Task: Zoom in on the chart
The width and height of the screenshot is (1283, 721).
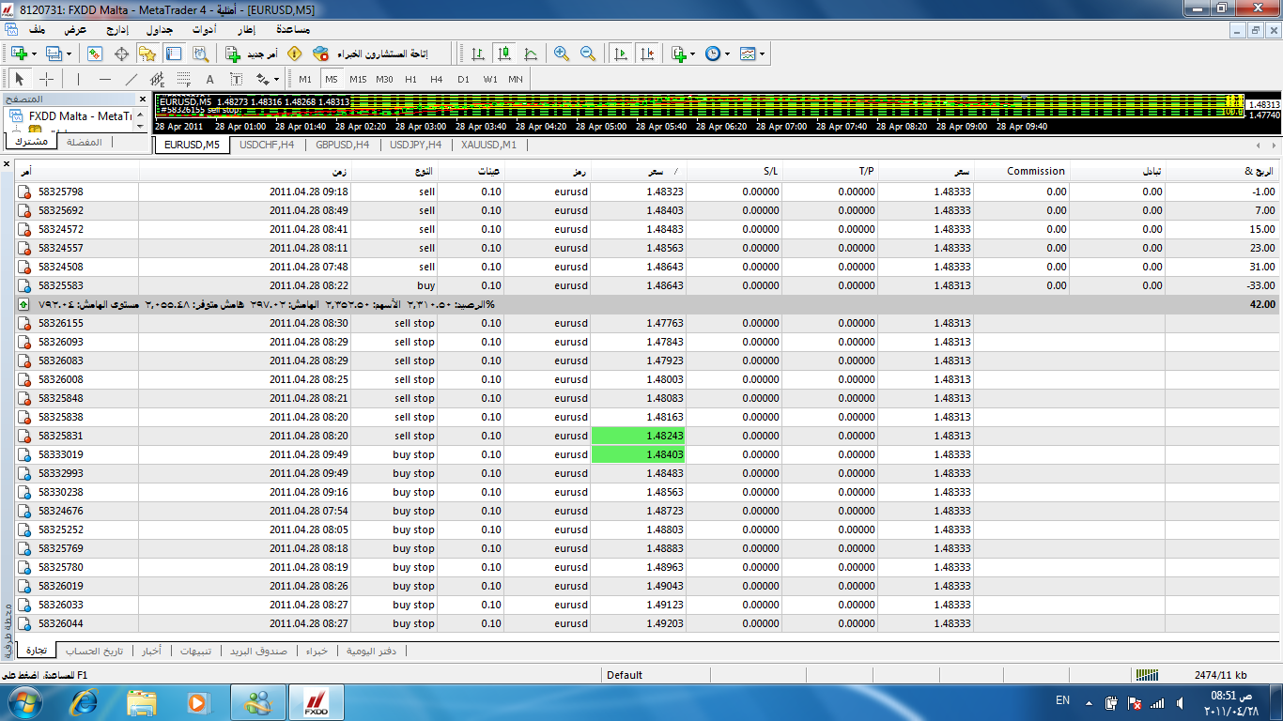Action: pos(562,54)
